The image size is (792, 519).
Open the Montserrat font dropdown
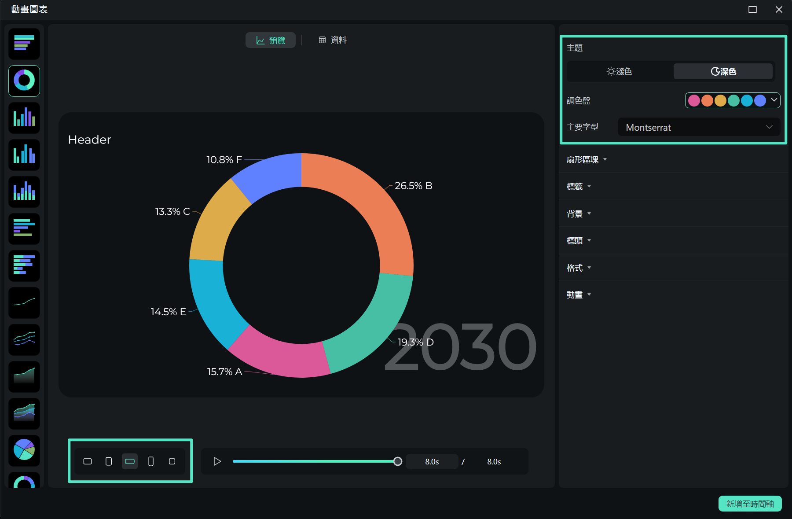699,127
